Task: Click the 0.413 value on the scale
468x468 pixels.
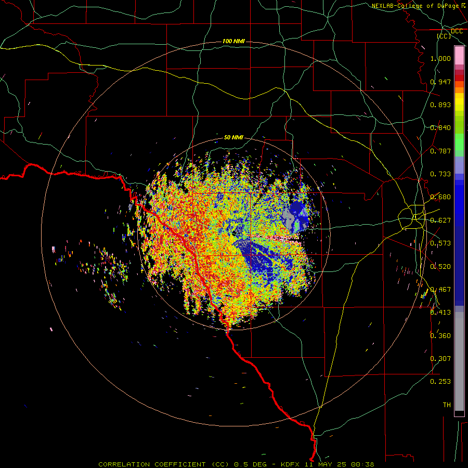Action: click(440, 313)
